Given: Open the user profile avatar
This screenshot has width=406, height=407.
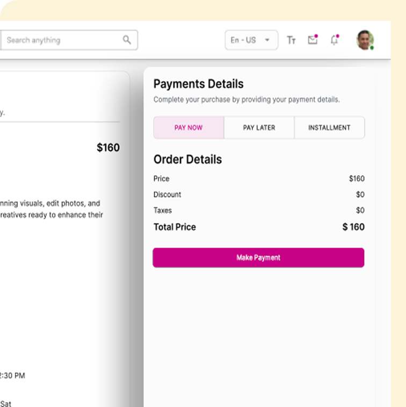Looking at the screenshot, I should coord(365,40).
